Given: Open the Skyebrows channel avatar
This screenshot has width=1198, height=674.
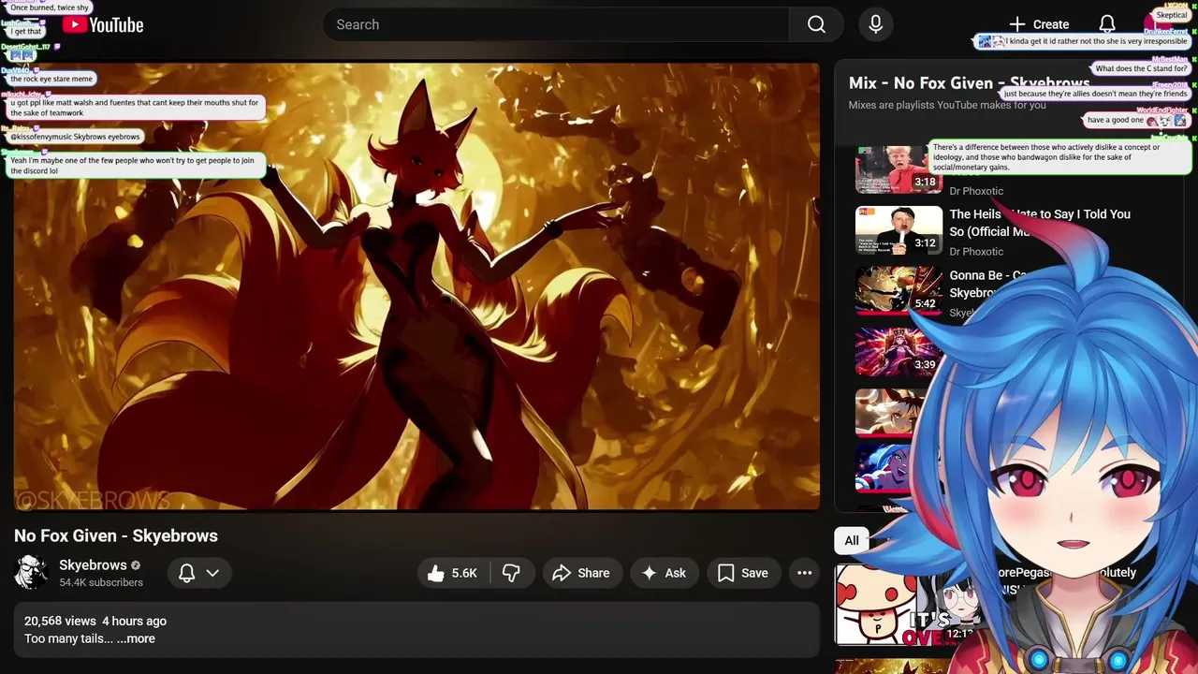Looking at the screenshot, I should click(31, 572).
